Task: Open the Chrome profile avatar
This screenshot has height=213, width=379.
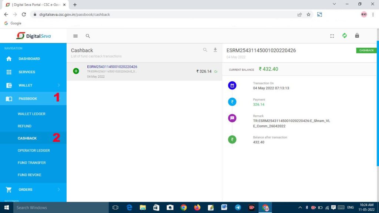Action: click(x=364, y=14)
